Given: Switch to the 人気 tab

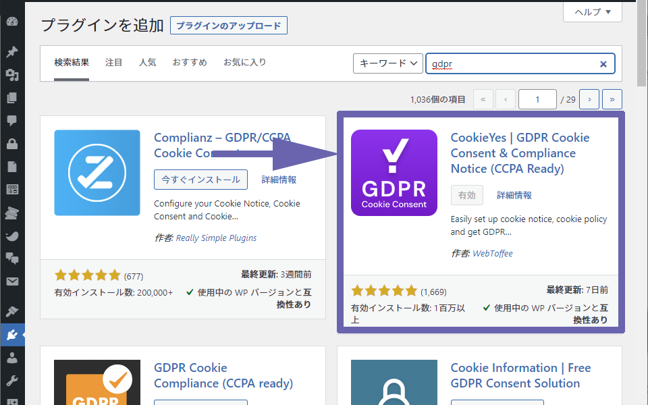Looking at the screenshot, I should point(148,62).
